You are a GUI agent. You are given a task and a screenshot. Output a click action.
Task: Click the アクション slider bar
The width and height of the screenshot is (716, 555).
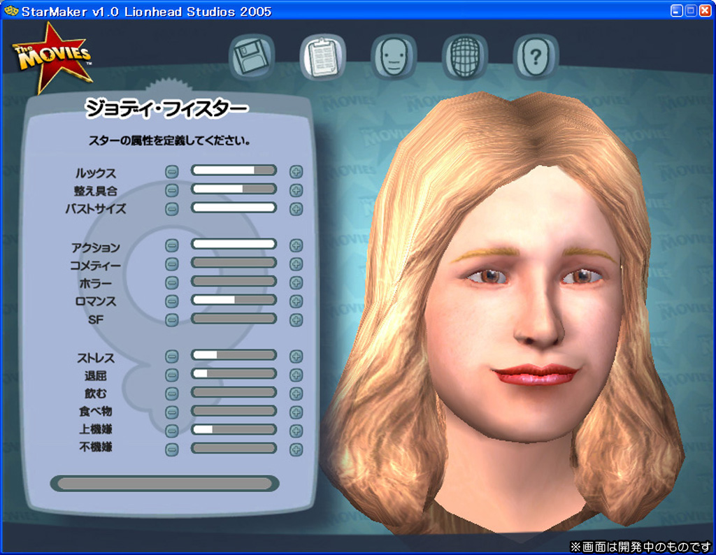[x=234, y=244]
